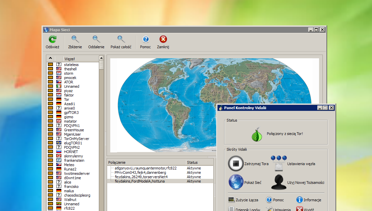Select the storm relay in the list

tap(69, 73)
